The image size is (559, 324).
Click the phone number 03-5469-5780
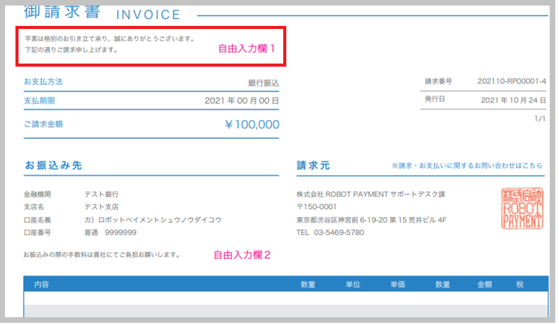338,233
